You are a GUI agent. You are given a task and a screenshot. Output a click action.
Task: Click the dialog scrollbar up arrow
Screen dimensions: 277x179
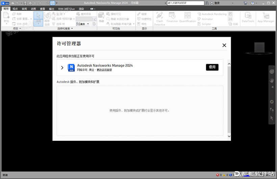[x=229, y=64]
